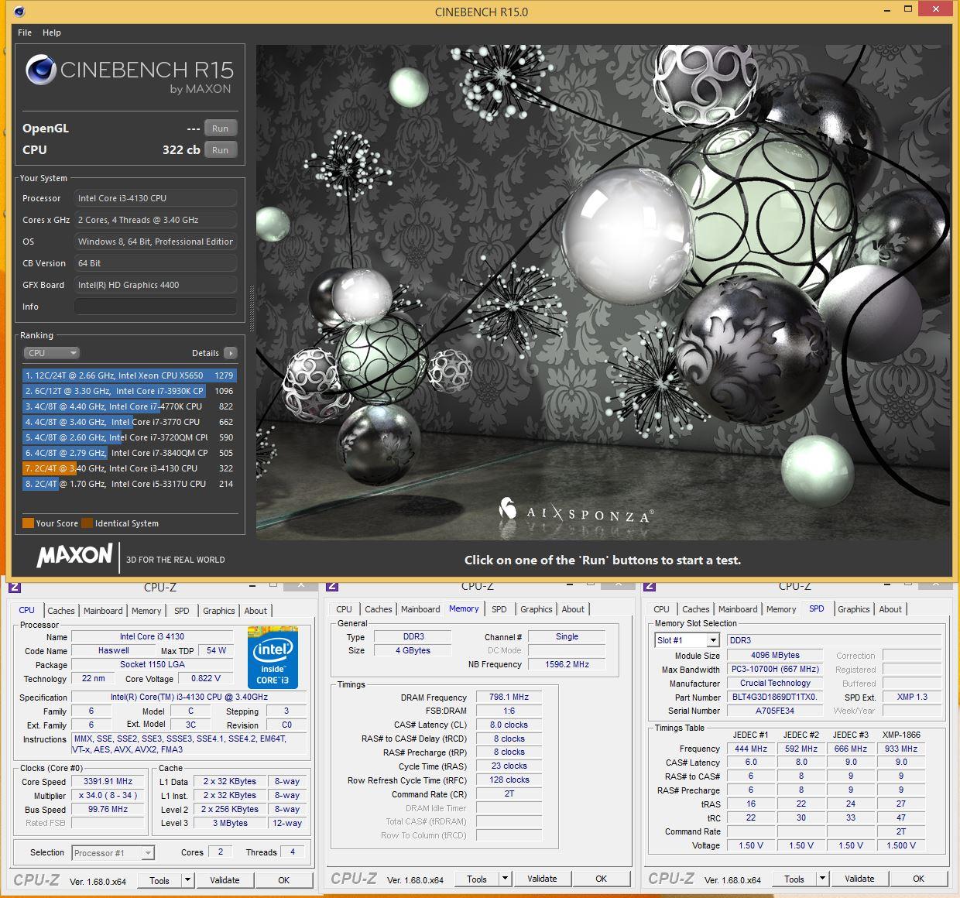
Task: Switch to Memory tab in left CPU-Z
Action: (x=146, y=611)
